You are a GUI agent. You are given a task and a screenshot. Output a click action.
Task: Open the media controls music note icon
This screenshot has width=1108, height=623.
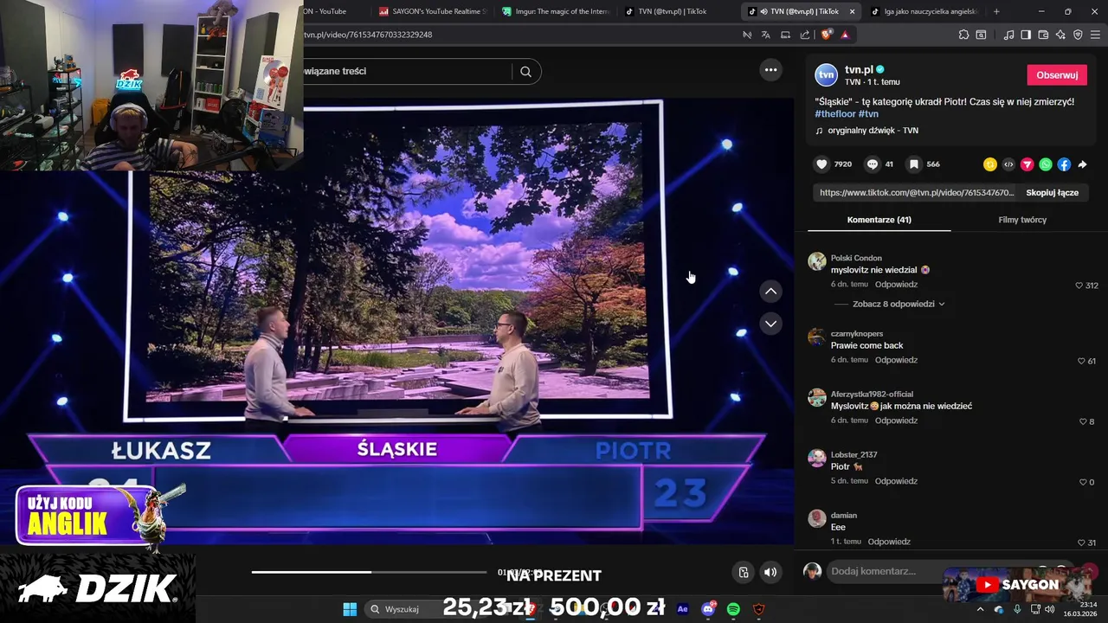coord(1008,35)
